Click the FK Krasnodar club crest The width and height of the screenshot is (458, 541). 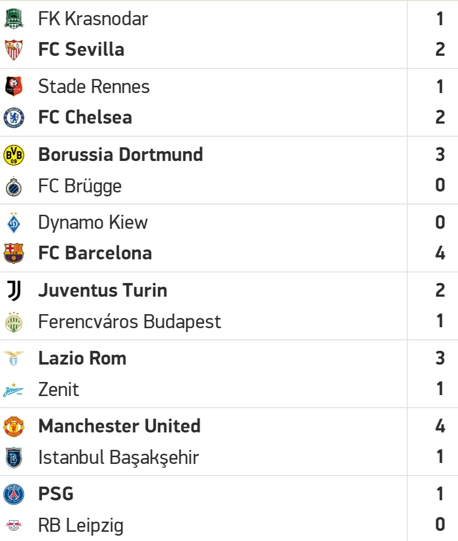14,18
